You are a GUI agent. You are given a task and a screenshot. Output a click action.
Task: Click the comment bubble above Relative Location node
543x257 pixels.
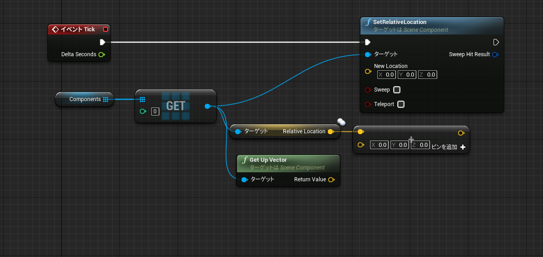click(341, 121)
